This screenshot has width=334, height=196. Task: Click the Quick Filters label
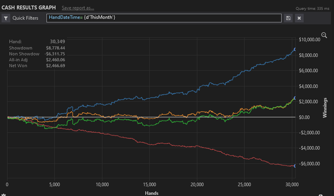click(x=25, y=18)
